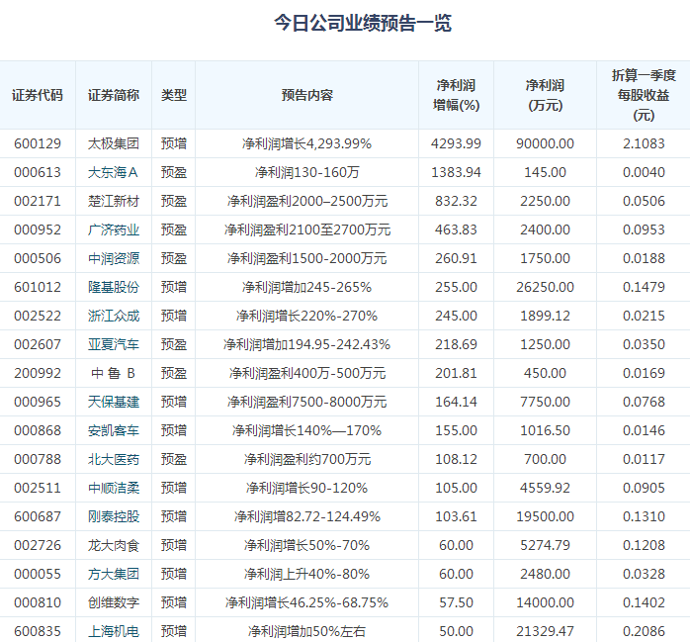The width and height of the screenshot is (690, 642).
Task: Open the 中润资源 stock link
Action: (113, 258)
